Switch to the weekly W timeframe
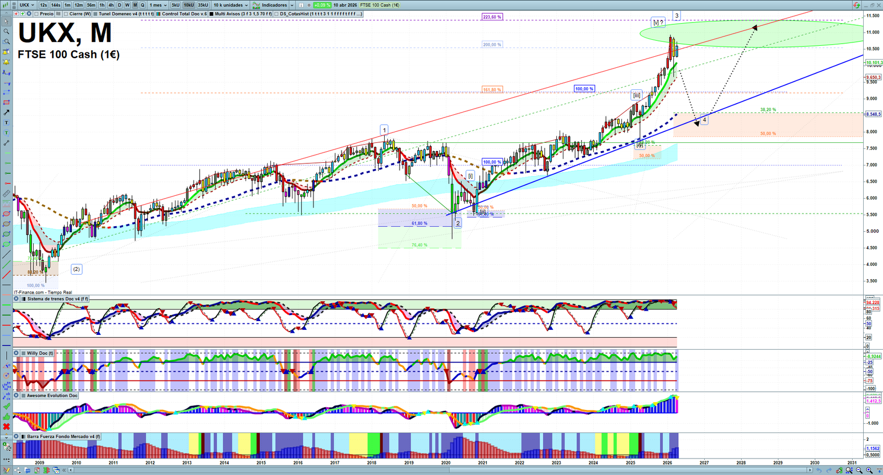This screenshot has height=475, width=883. pos(127,5)
